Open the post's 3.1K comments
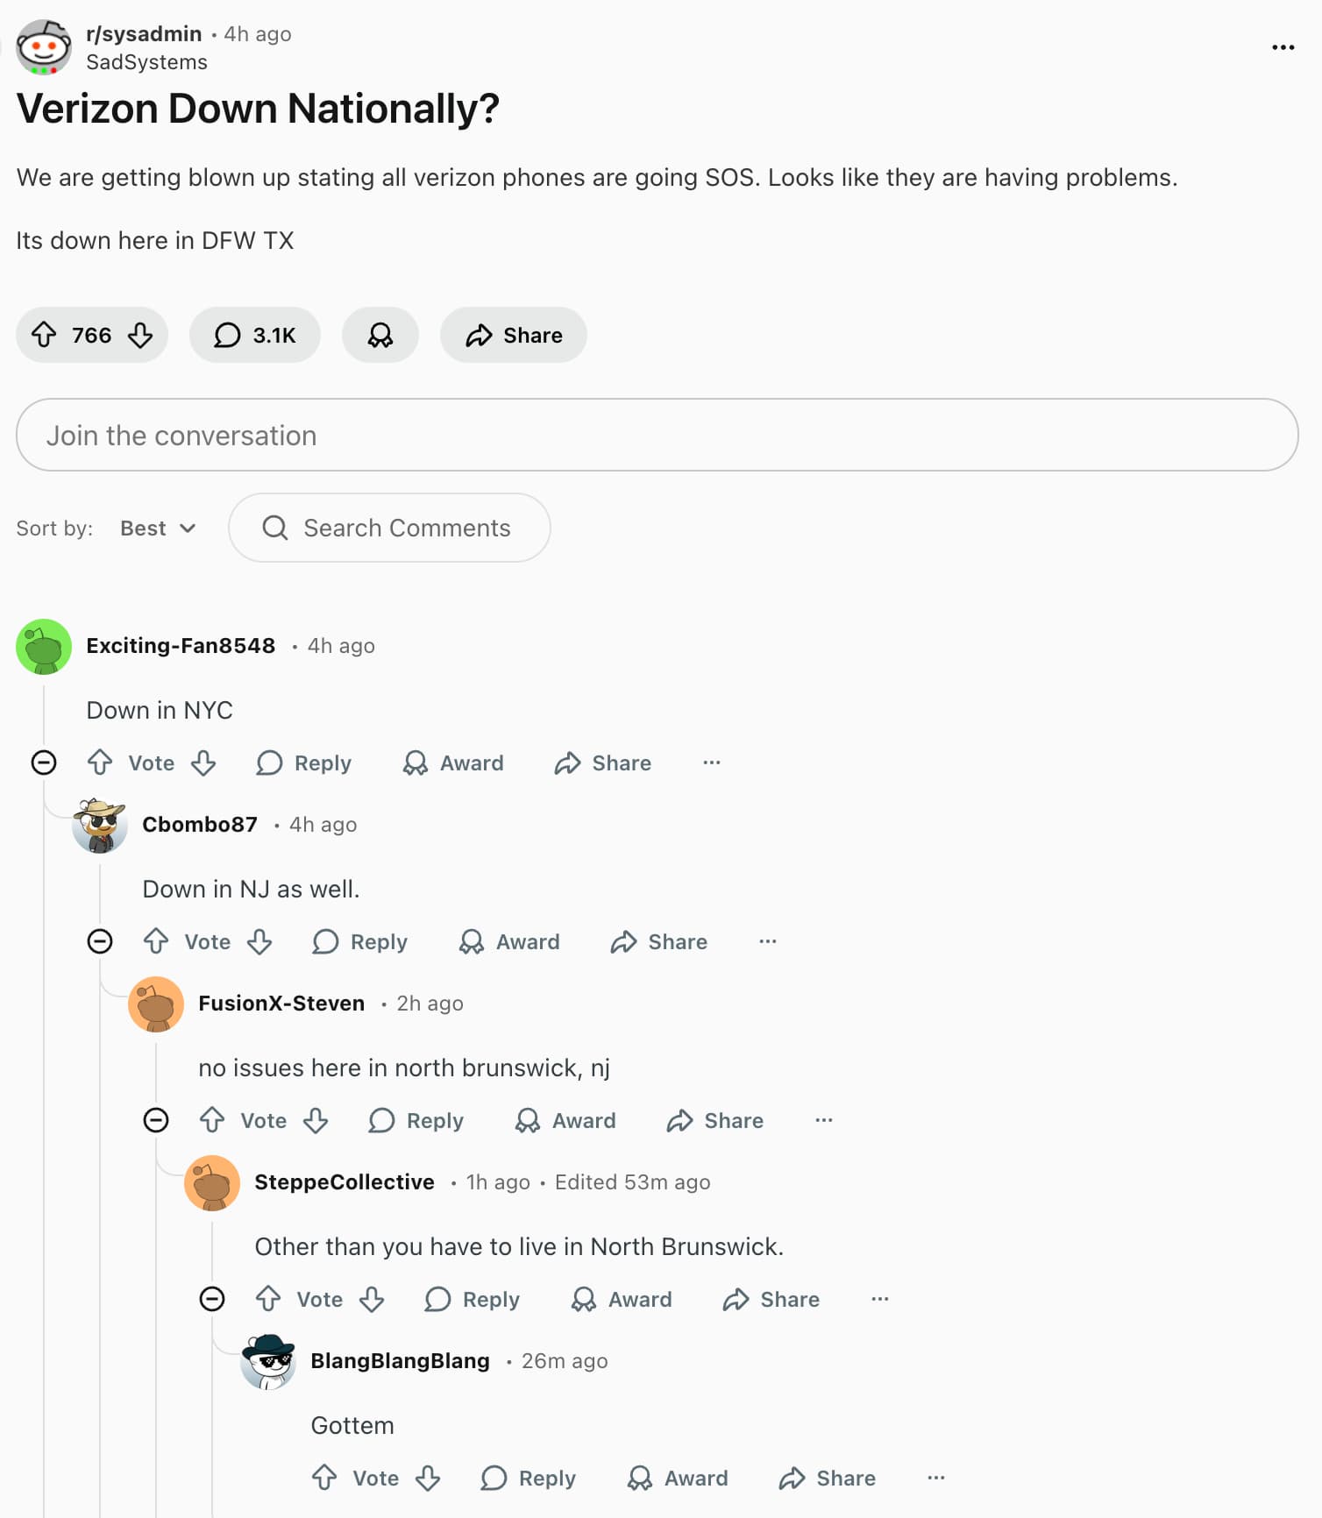1322x1518 pixels. pyautogui.click(x=255, y=335)
